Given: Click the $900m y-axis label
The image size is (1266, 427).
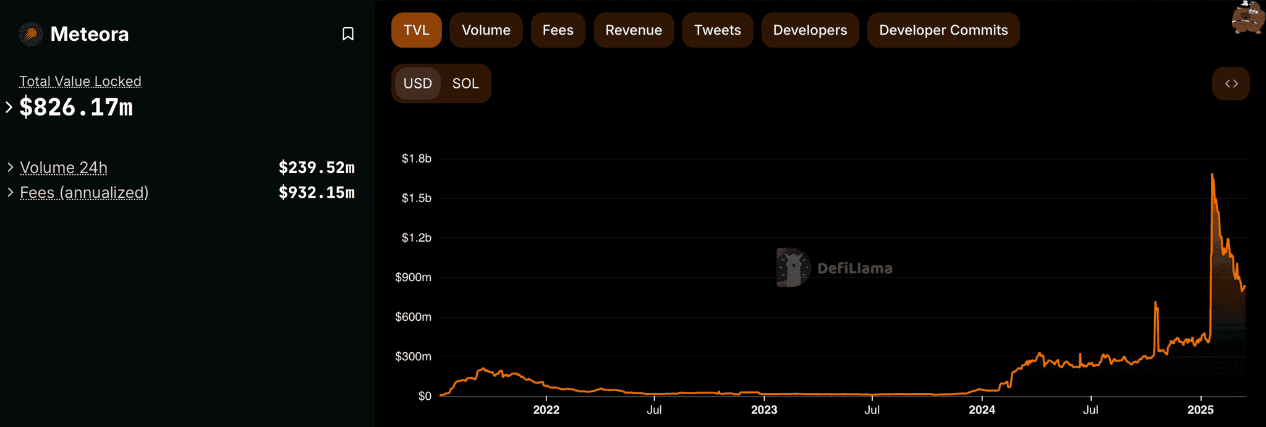Looking at the screenshot, I should pos(414,277).
